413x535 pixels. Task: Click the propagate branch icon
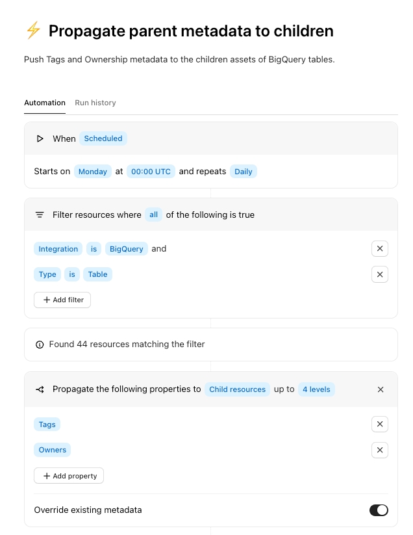pos(40,389)
